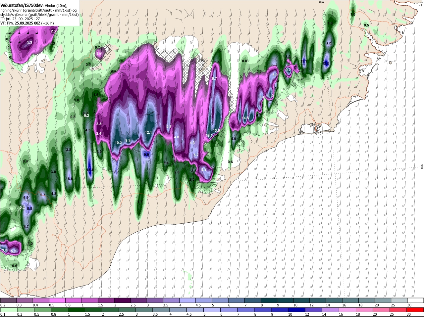Viewport: 424px width, 317px height.
Task: Pick the dark purple swatch between 2 and 2.5 on the top scale
Action: pyautogui.click(x=122, y=300)
